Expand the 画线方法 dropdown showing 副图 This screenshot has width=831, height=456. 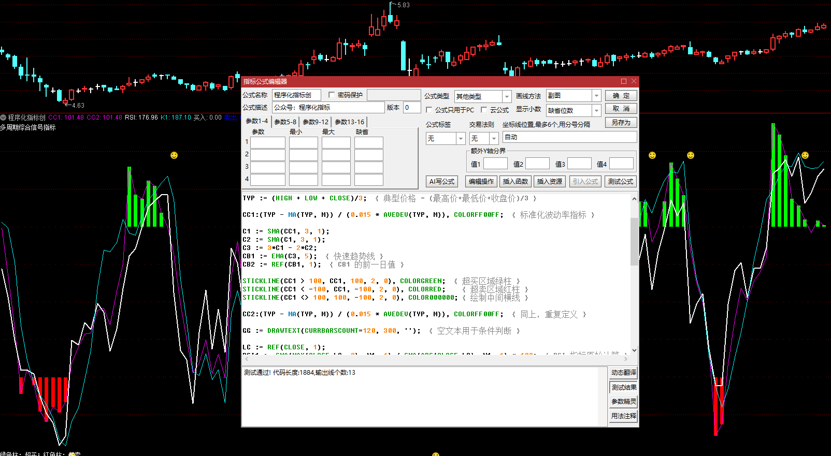coord(596,96)
